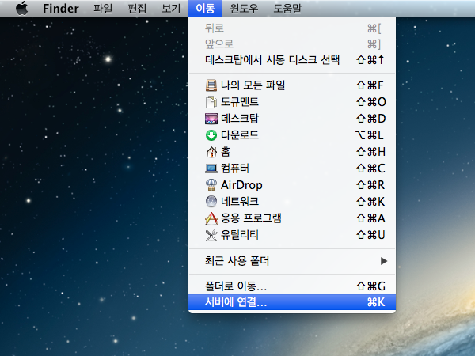Click the 홈 house icon

point(211,152)
